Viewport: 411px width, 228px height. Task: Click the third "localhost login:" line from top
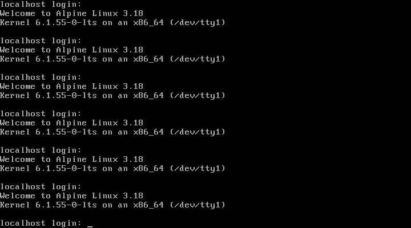[41, 77]
